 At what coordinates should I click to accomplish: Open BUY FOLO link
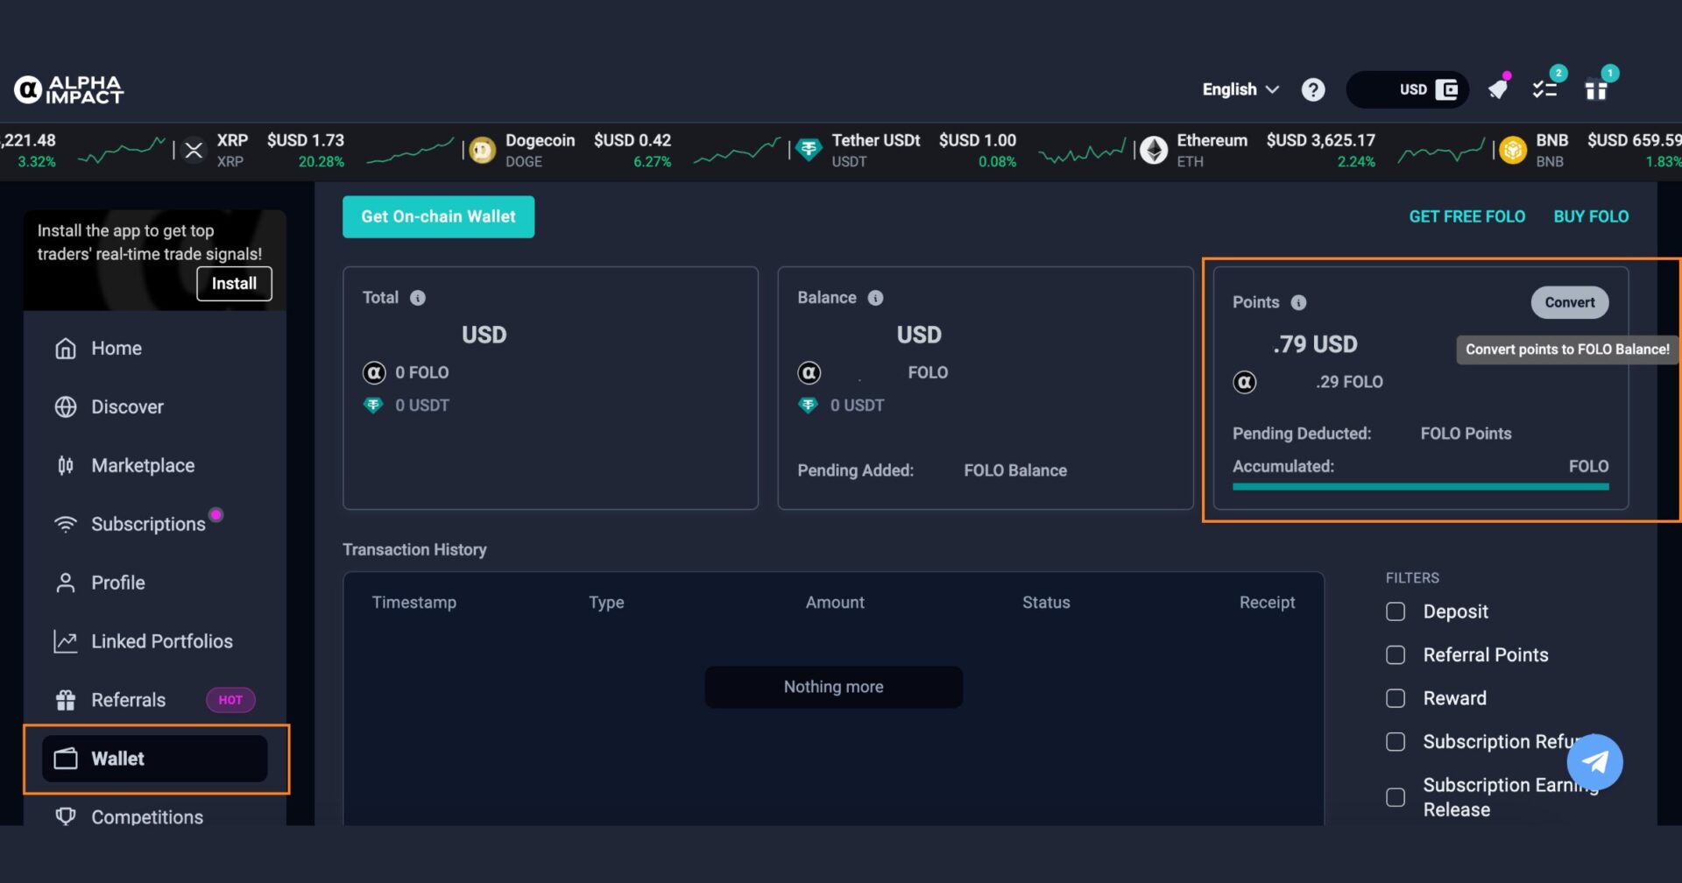click(1591, 216)
